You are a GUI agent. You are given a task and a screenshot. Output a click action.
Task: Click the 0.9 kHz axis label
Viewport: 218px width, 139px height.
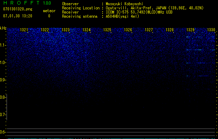click(3, 80)
